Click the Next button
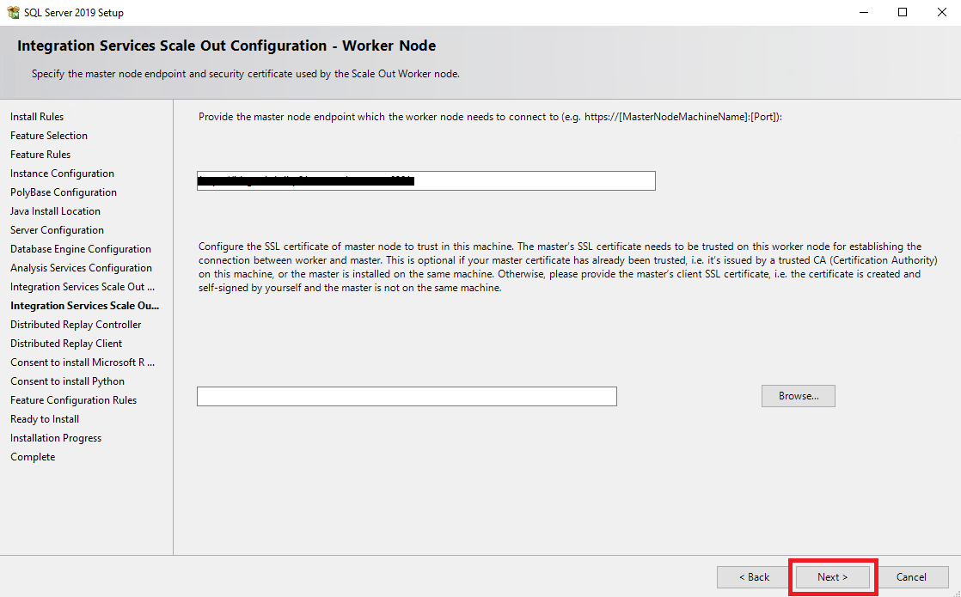 [832, 576]
